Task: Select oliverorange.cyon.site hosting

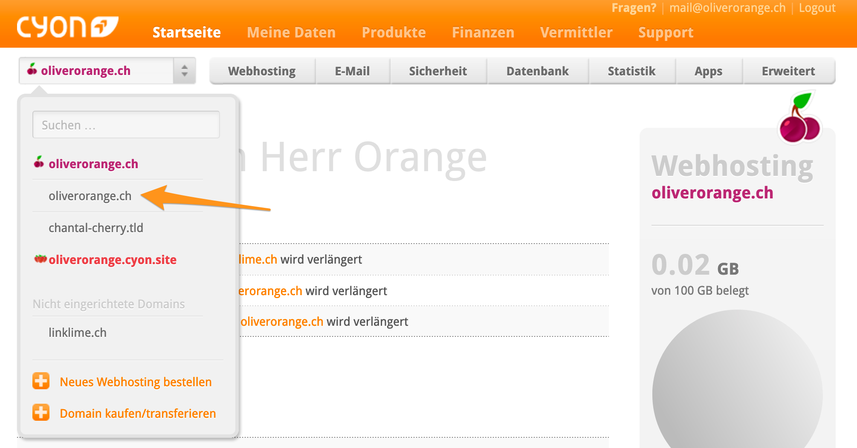Action: click(x=113, y=260)
